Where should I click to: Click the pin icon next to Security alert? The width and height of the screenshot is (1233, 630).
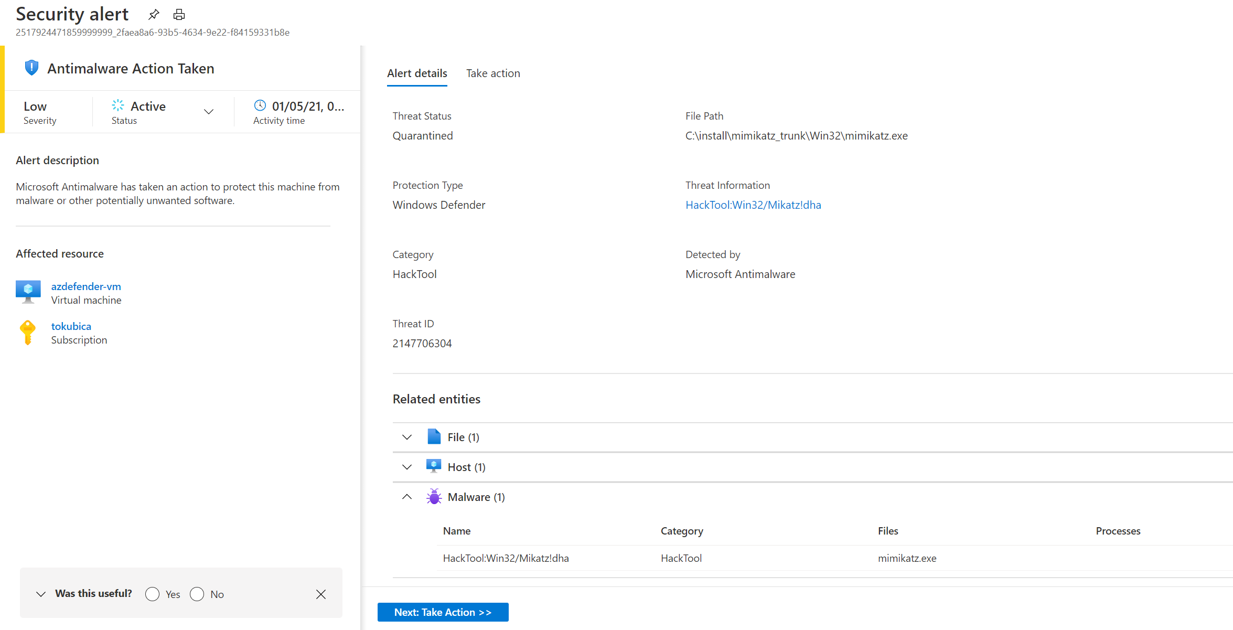click(154, 15)
